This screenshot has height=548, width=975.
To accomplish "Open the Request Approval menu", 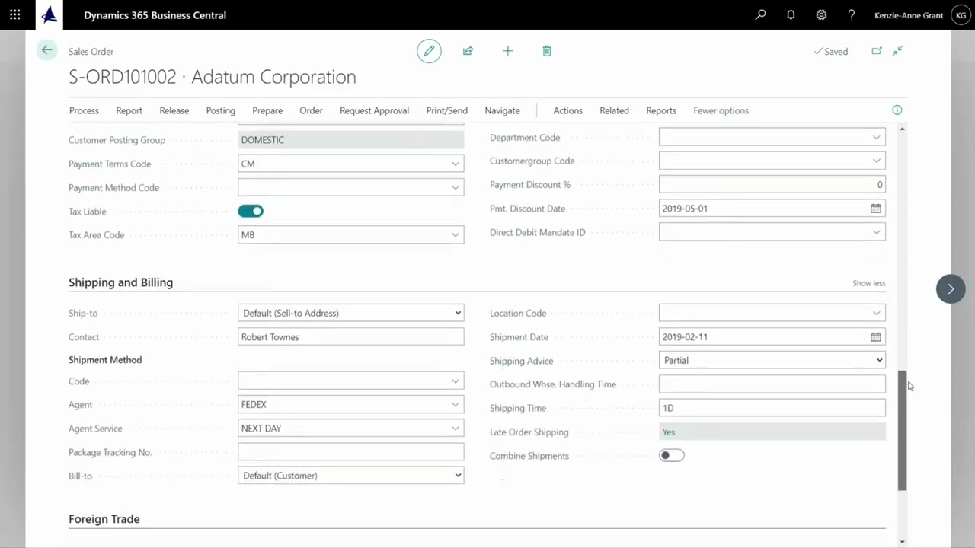I will pyautogui.click(x=374, y=110).
